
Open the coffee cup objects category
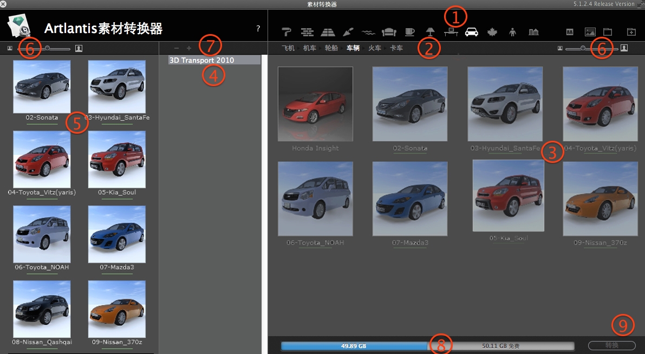[410, 32]
